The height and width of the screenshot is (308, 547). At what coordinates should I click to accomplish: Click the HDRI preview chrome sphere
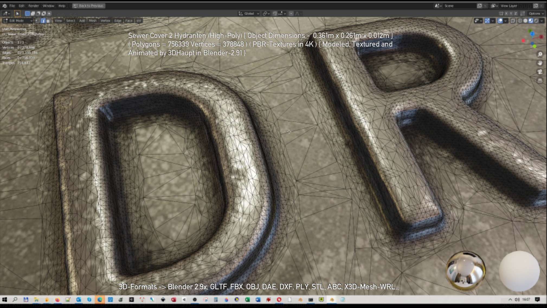point(466,271)
